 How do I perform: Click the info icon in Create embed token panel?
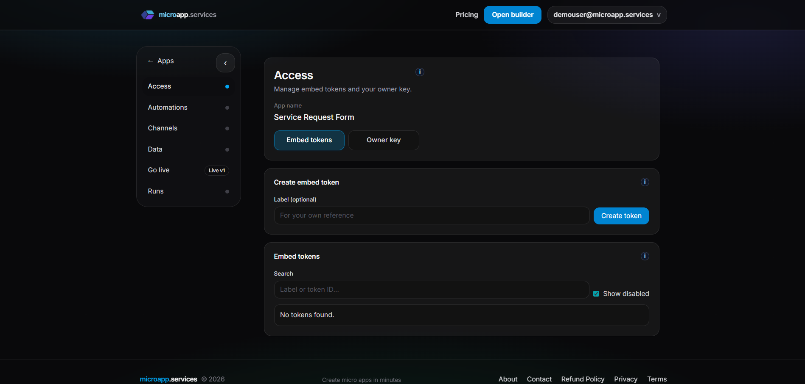click(645, 182)
